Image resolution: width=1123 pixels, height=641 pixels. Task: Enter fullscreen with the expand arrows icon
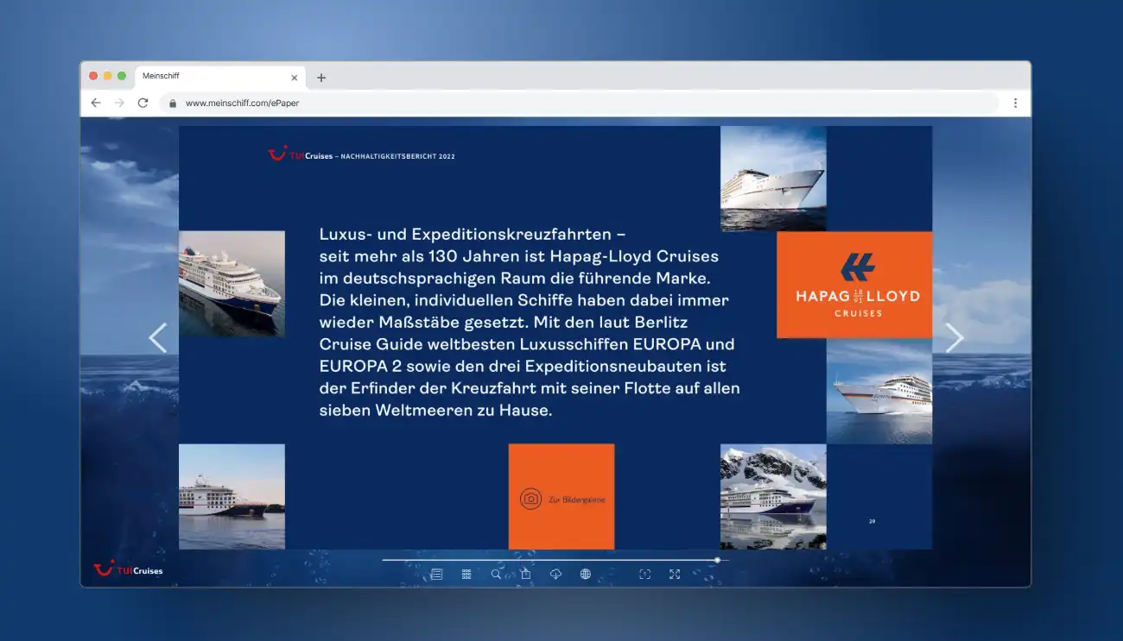675,574
